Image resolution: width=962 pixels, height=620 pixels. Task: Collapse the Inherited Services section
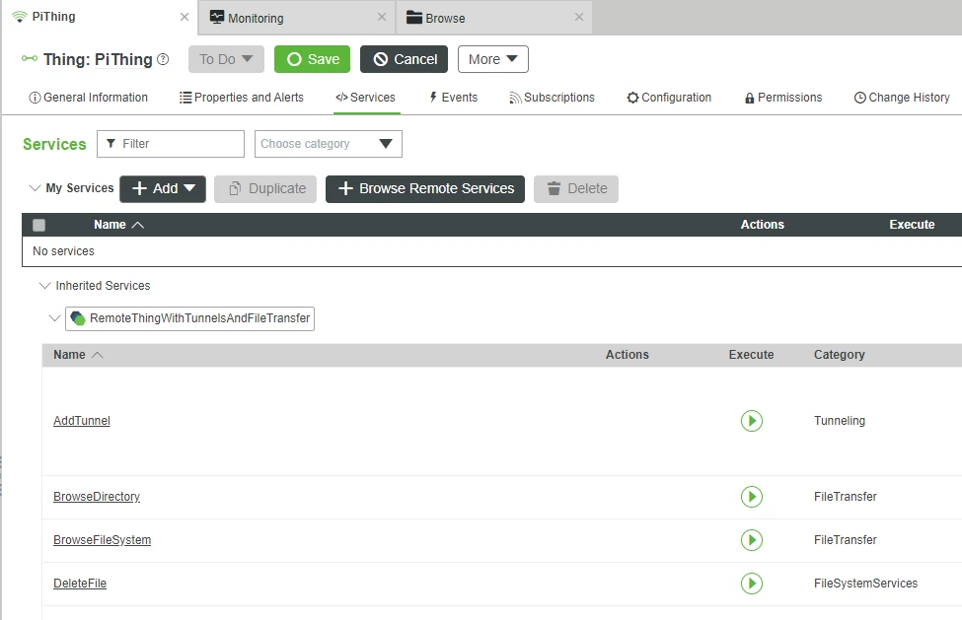(x=44, y=286)
